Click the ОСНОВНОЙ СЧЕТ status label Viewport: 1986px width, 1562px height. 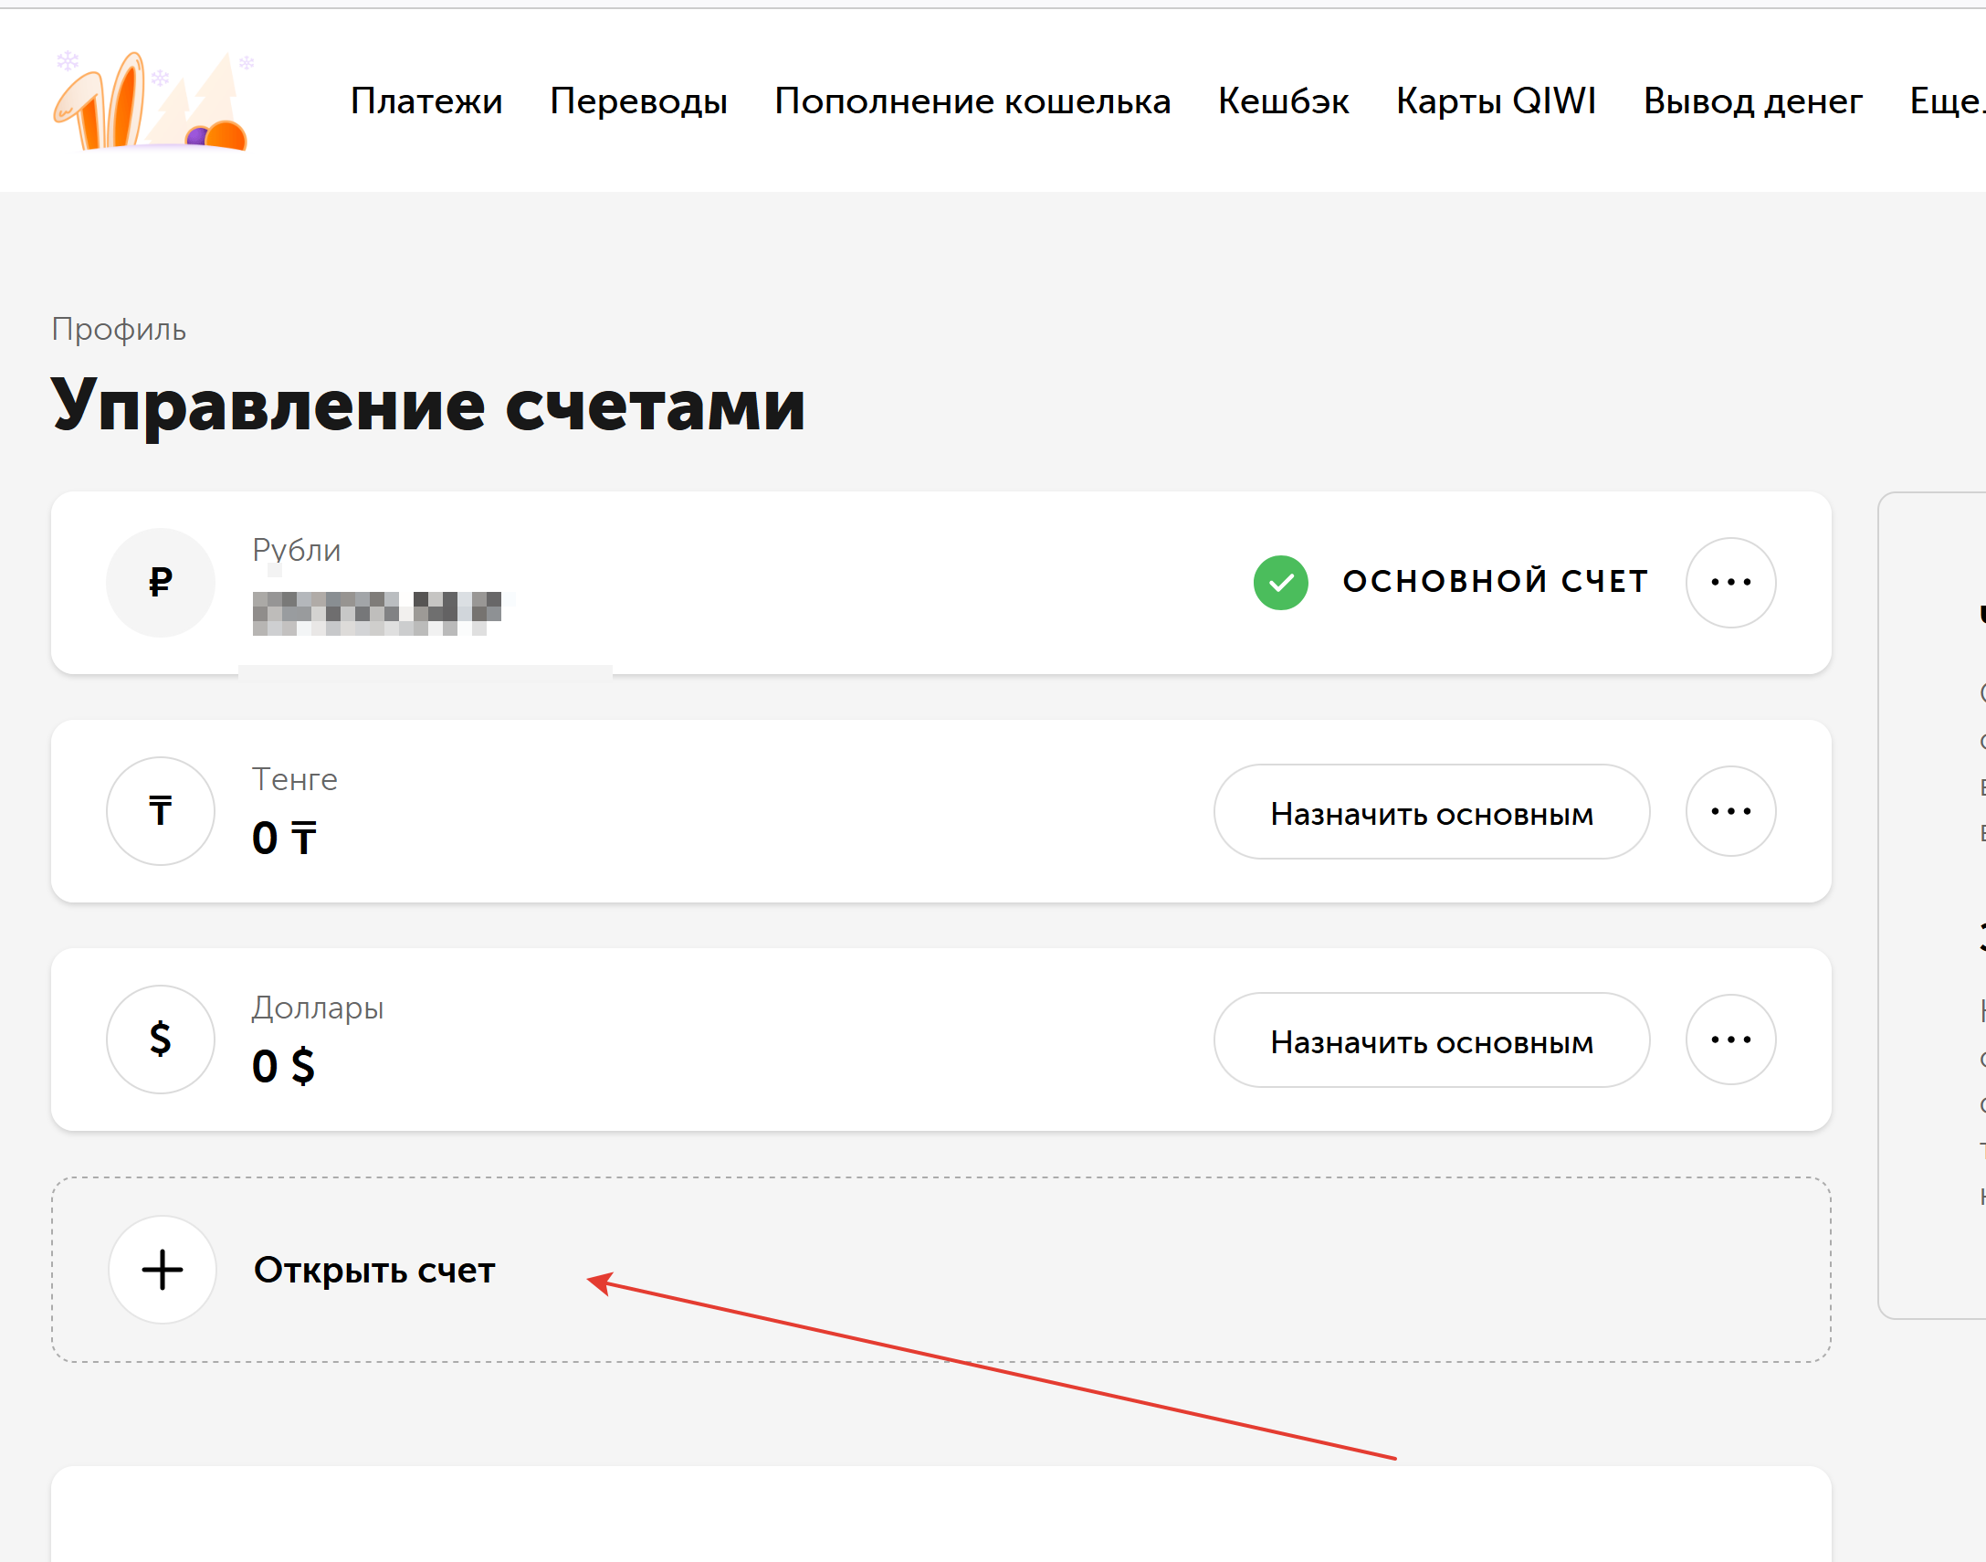[1496, 582]
